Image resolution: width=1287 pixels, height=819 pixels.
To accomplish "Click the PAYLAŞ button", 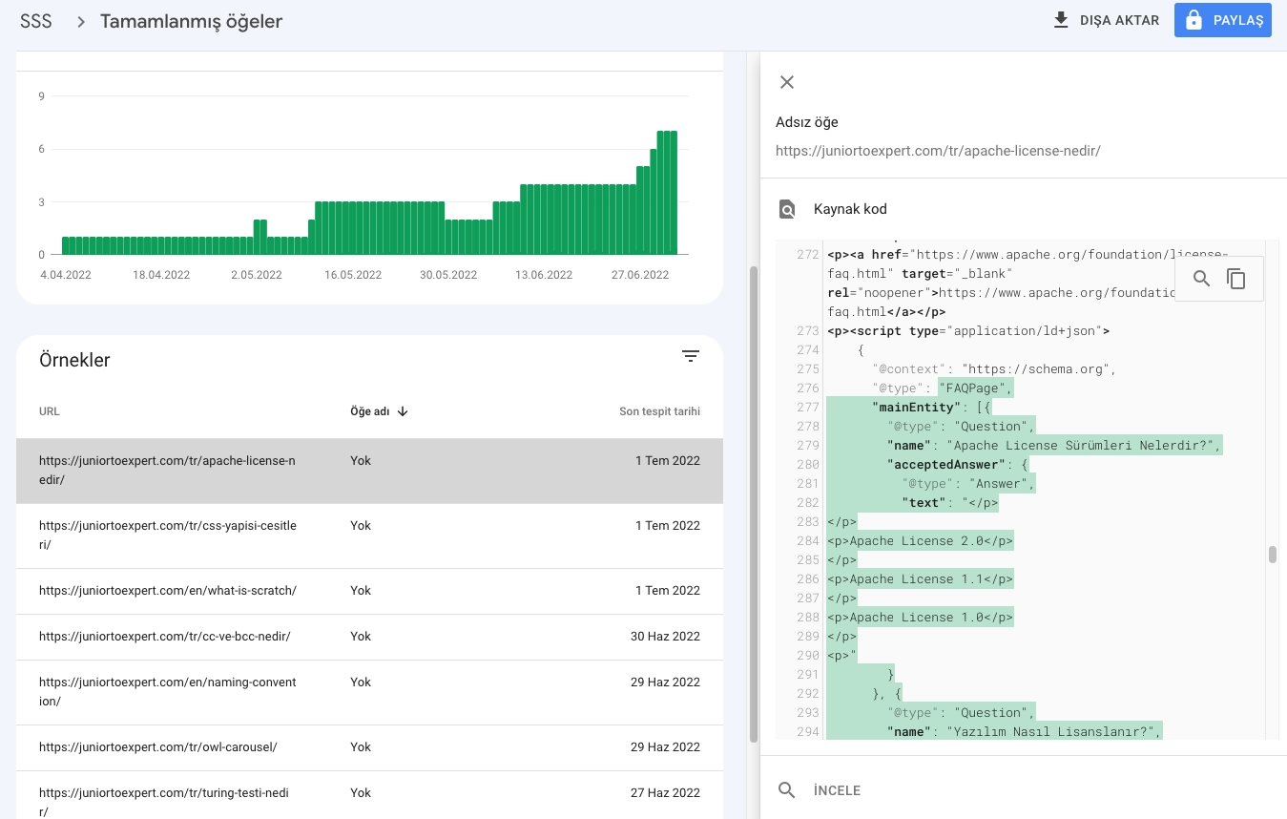I will 1222,19.
